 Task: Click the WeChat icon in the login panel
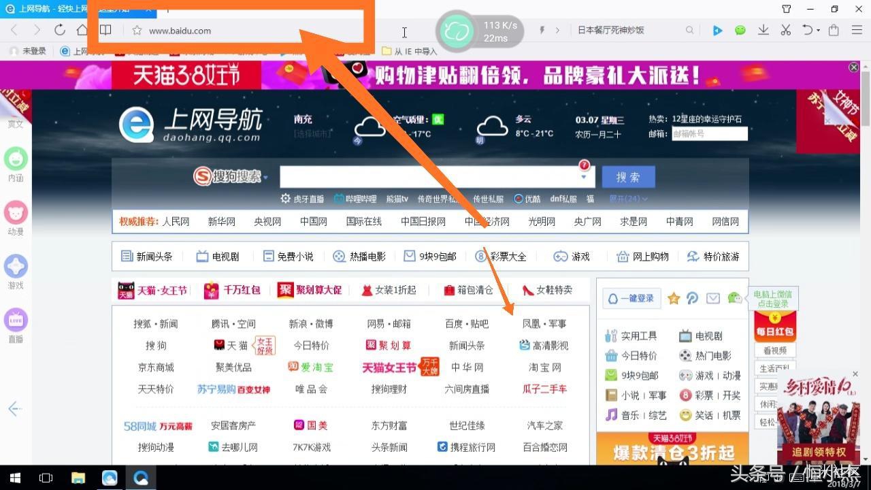point(734,297)
